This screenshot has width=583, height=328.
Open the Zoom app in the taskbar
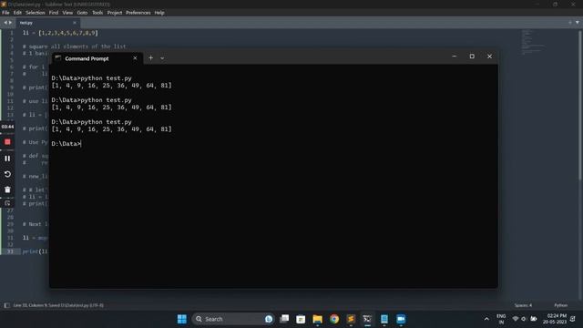tap(401, 319)
